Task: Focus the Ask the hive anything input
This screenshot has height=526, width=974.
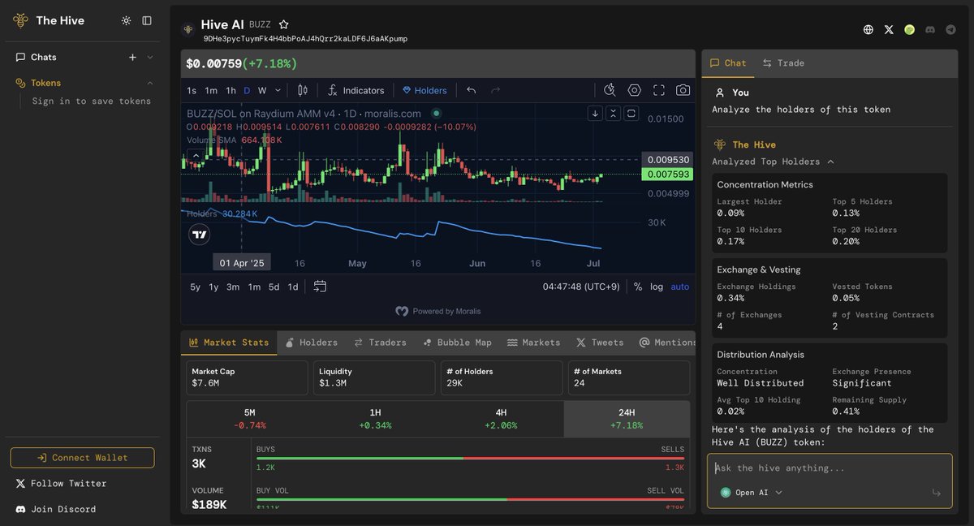Action: [x=829, y=468]
